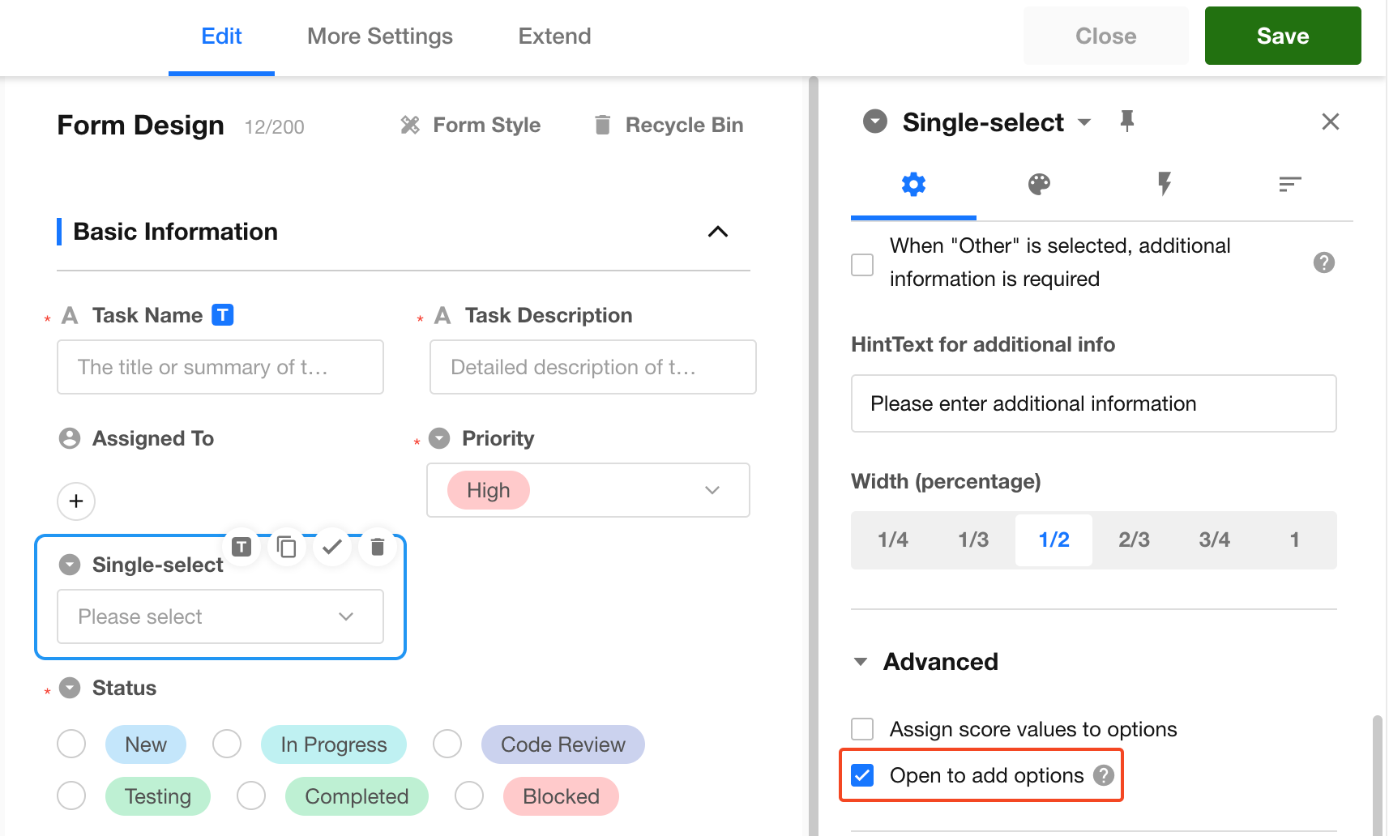Open the palette style tab
The width and height of the screenshot is (1389, 836).
[x=1039, y=185]
